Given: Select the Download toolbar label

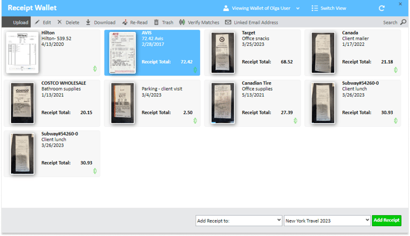Looking at the screenshot, I should [x=105, y=23].
